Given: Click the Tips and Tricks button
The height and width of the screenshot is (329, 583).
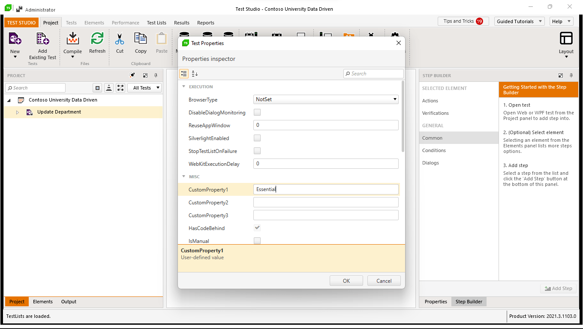Looking at the screenshot, I should pos(463,21).
